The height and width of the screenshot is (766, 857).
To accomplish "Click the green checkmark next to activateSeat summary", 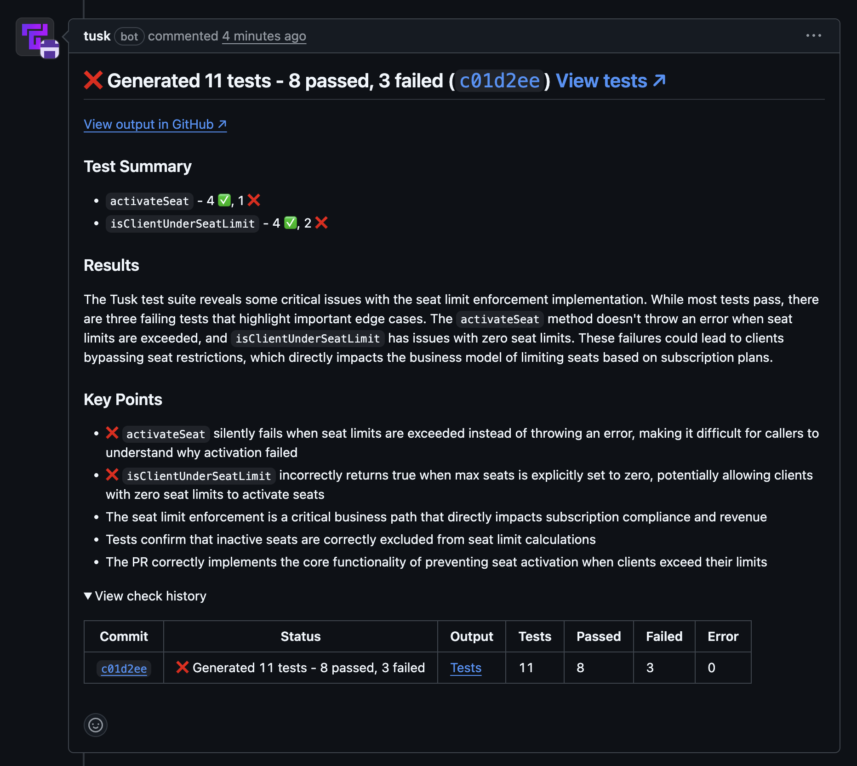I will pyautogui.click(x=223, y=200).
